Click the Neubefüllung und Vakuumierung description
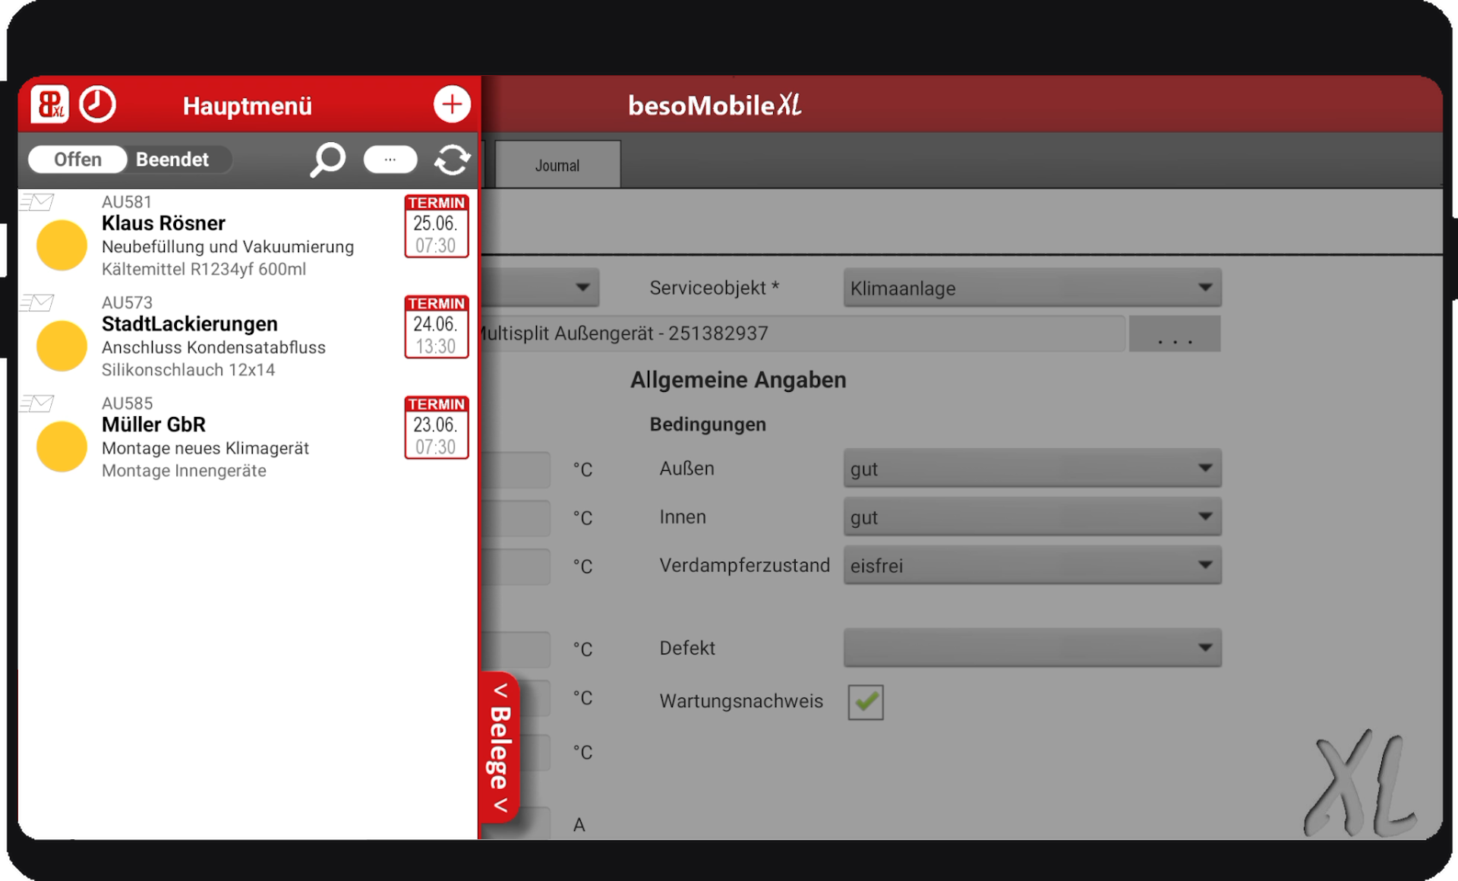The width and height of the screenshot is (1458, 881). [228, 247]
